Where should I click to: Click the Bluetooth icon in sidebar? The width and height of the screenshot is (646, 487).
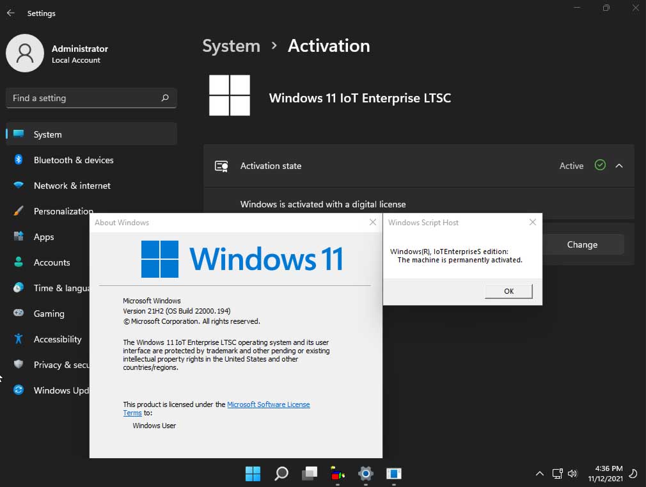pyautogui.click(x=18, y=159)
